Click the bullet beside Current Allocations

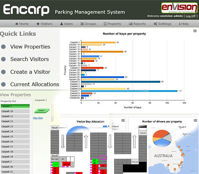click(x=3, y=84)
